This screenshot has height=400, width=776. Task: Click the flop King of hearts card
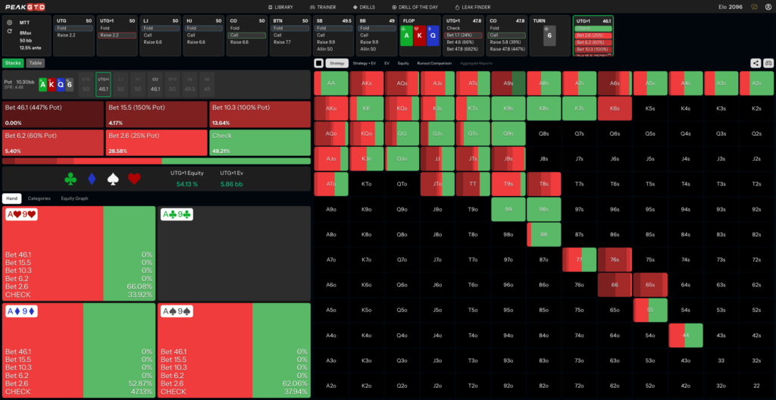click(420, 36)
